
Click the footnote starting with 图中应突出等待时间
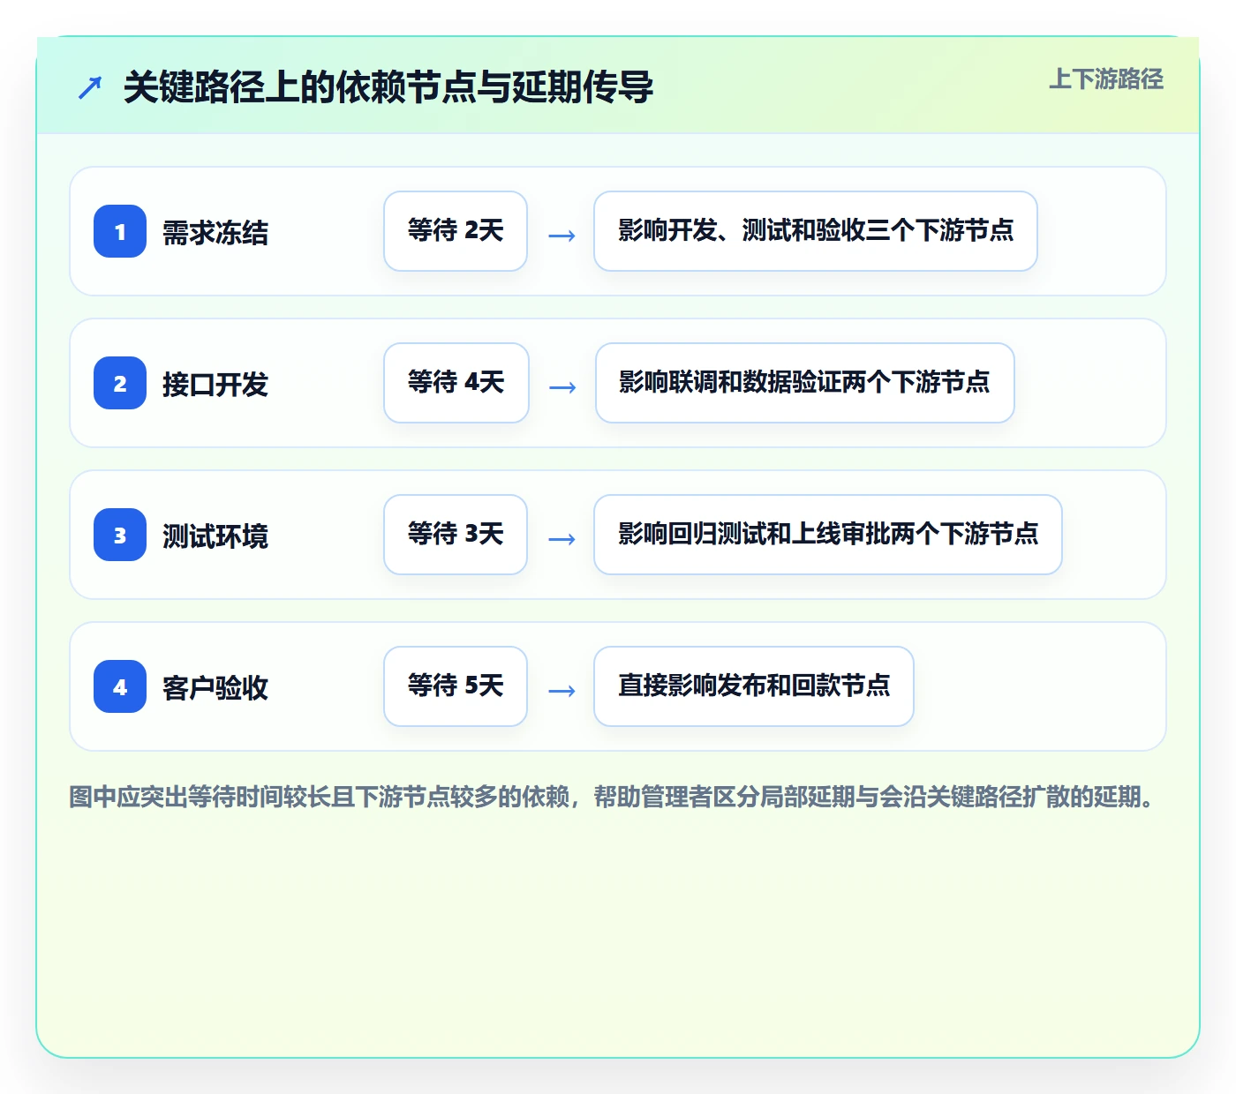[612, 798]
